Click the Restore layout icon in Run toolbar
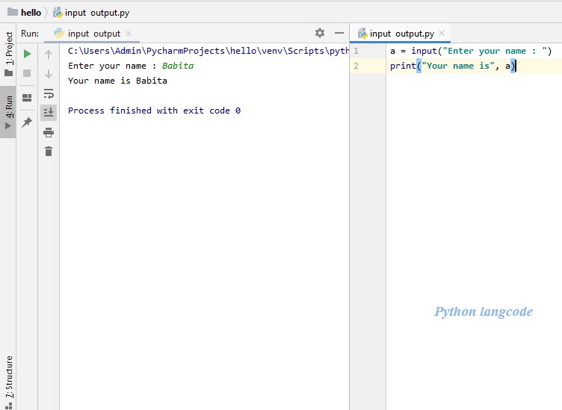 point(27,97)
